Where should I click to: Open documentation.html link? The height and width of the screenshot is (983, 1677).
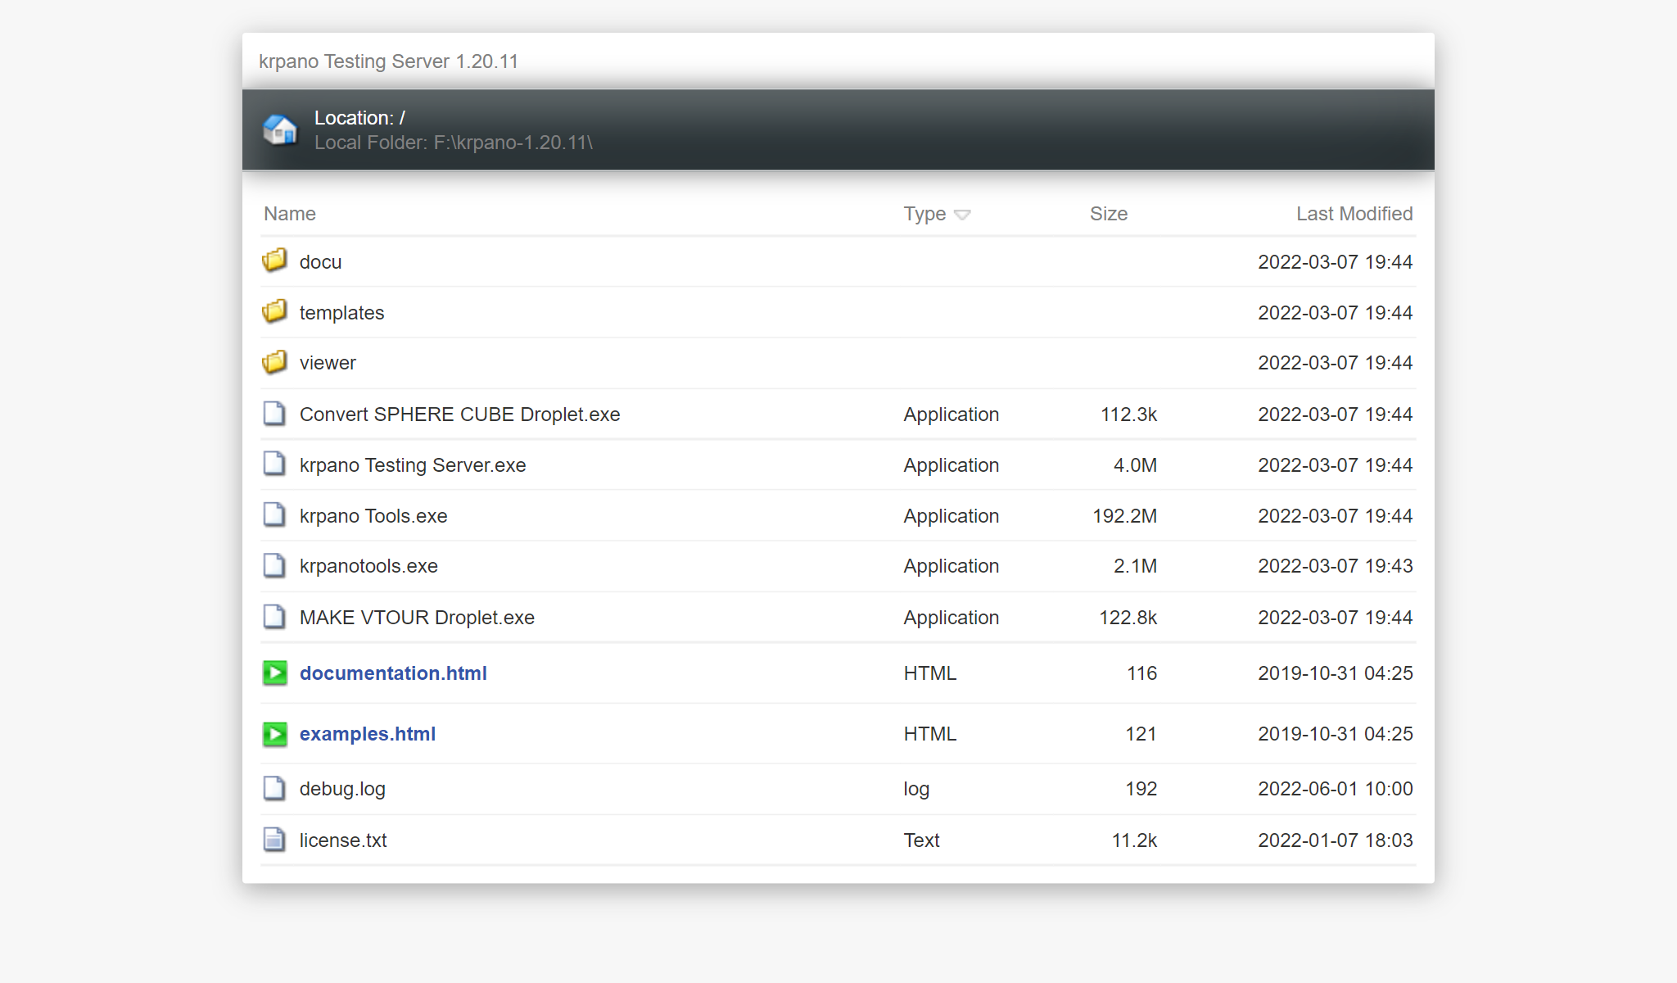393,673
